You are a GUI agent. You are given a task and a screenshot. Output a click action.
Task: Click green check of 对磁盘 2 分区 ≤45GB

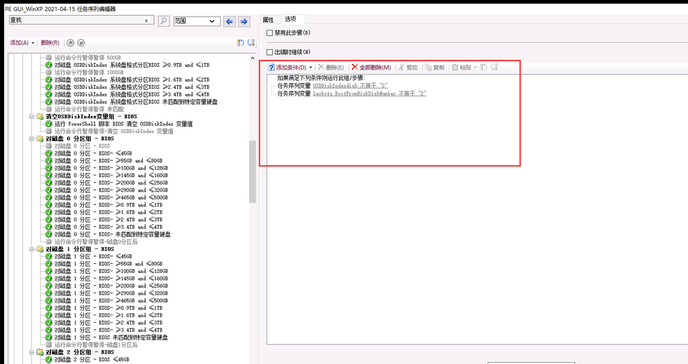tap(49, 359)
